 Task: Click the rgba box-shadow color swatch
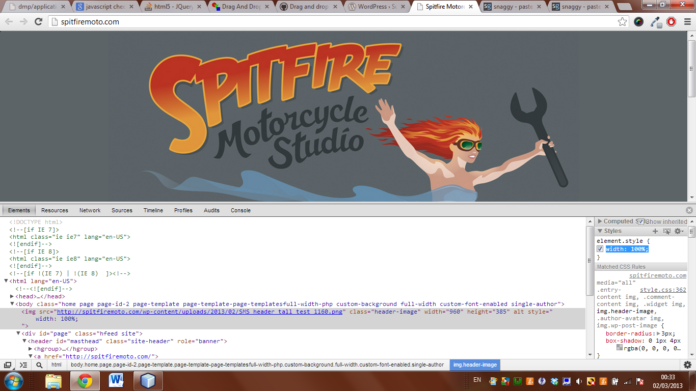(620, 348)
